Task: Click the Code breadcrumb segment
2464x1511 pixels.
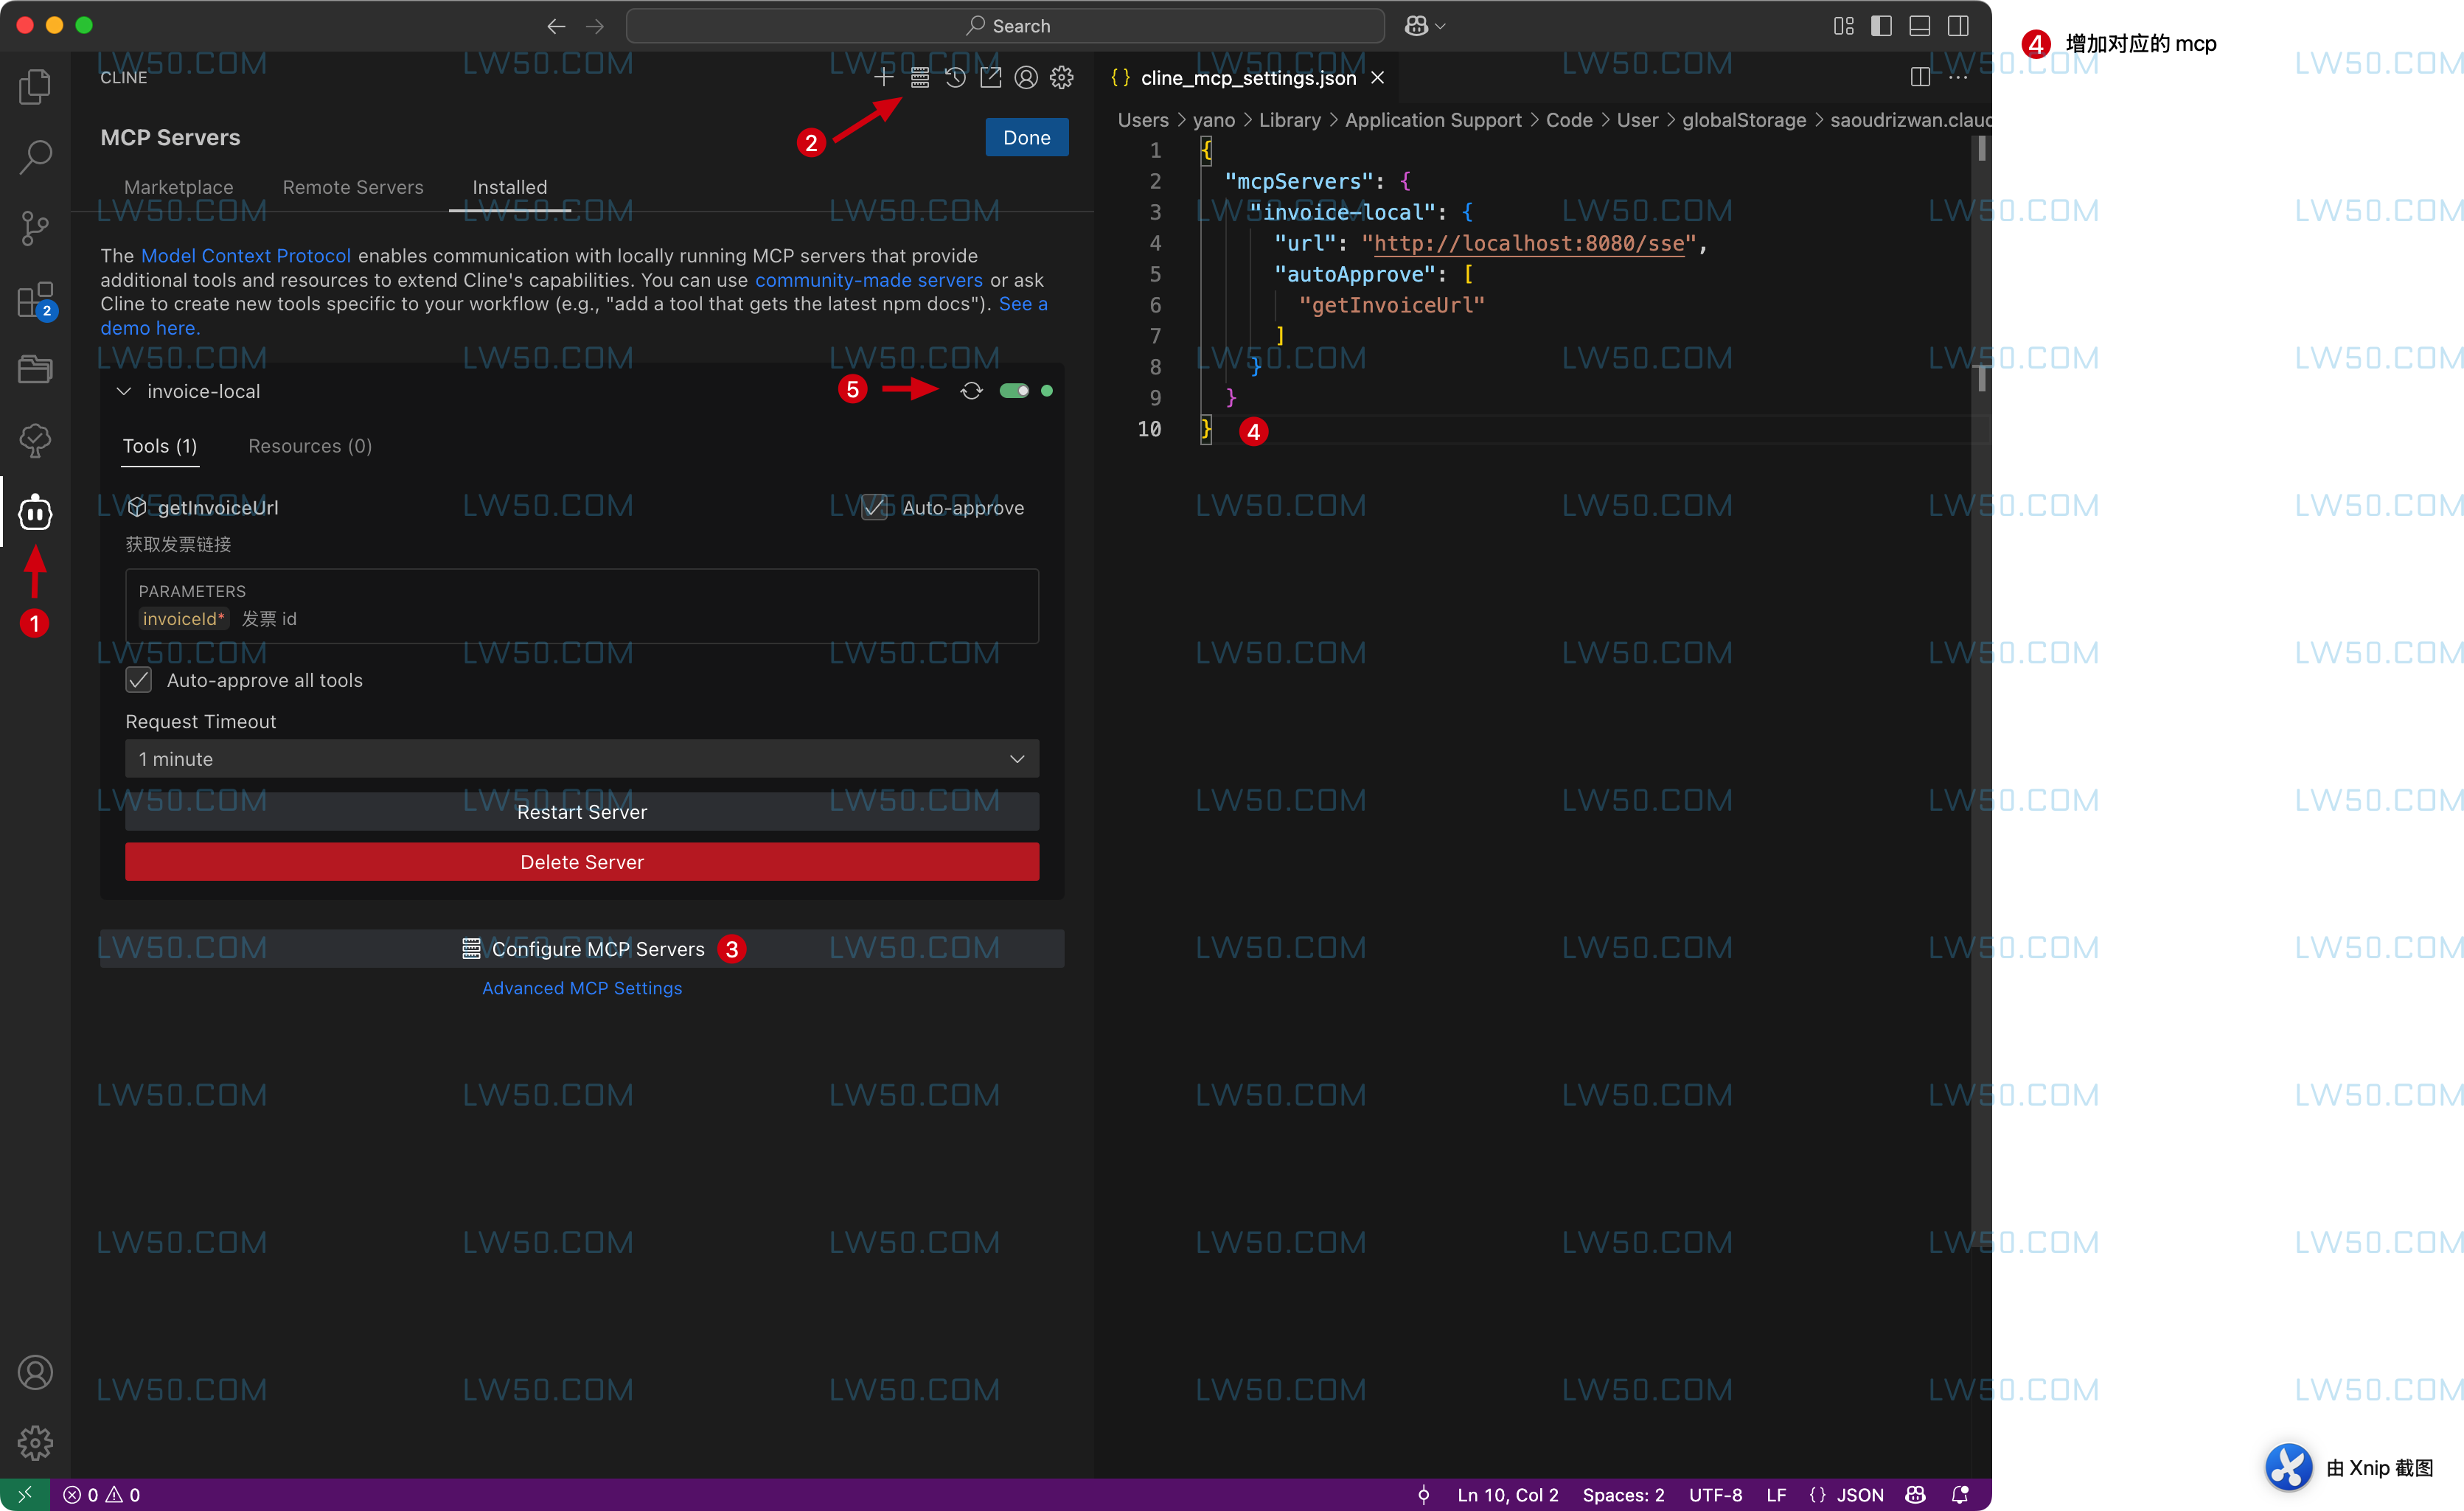Action: click(x=1569, y=120)
